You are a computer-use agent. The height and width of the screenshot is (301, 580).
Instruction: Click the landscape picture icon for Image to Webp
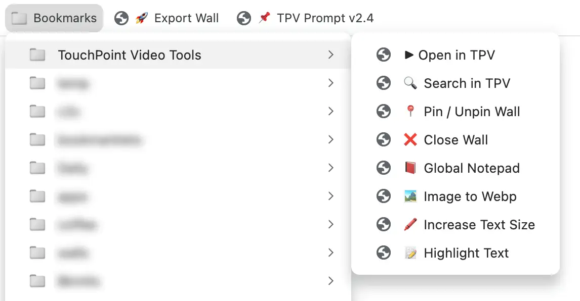pos(410,196)
